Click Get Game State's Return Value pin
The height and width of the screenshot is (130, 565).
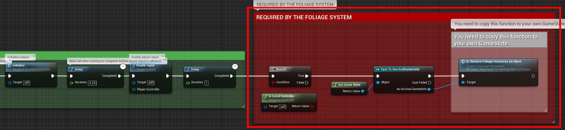point(363,91)
